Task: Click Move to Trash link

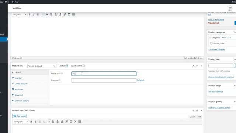Action: tap(214, 23)
